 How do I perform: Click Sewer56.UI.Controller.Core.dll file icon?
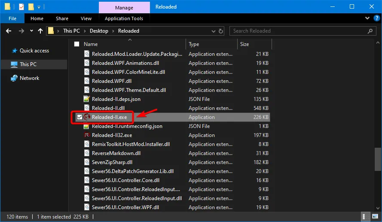pos(87,180)
